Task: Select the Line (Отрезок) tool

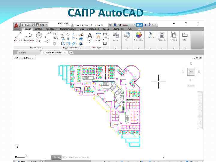Action: click(x=18, y=37)
